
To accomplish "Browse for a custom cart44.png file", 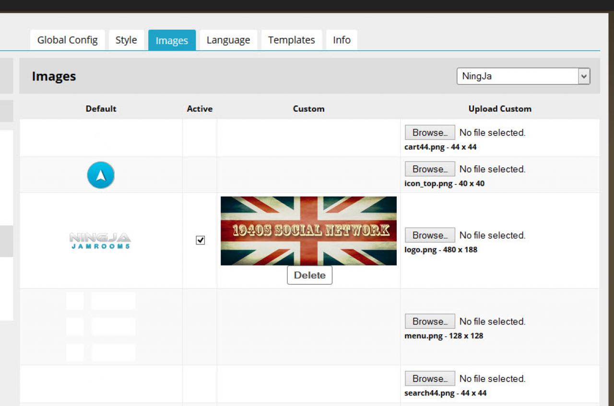I will pos(430,132).
